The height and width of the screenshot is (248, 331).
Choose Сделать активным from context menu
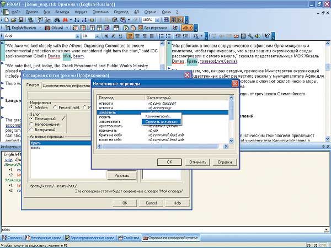pyautogui.click(x=161, y=122)
